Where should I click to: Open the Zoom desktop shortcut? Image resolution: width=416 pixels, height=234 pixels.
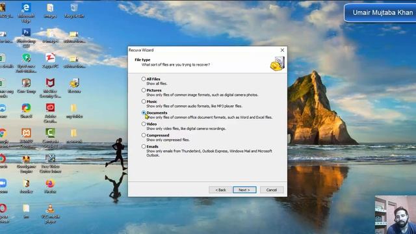(x=3, y=187)
